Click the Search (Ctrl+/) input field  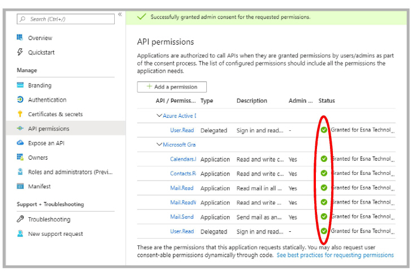point(66,19)
